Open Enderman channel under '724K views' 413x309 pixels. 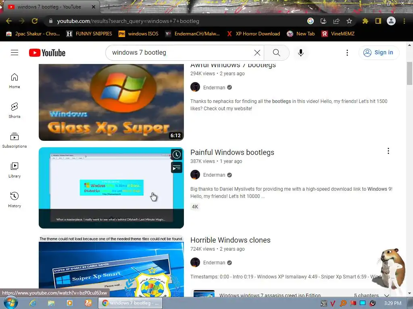(x=214, y=263)
